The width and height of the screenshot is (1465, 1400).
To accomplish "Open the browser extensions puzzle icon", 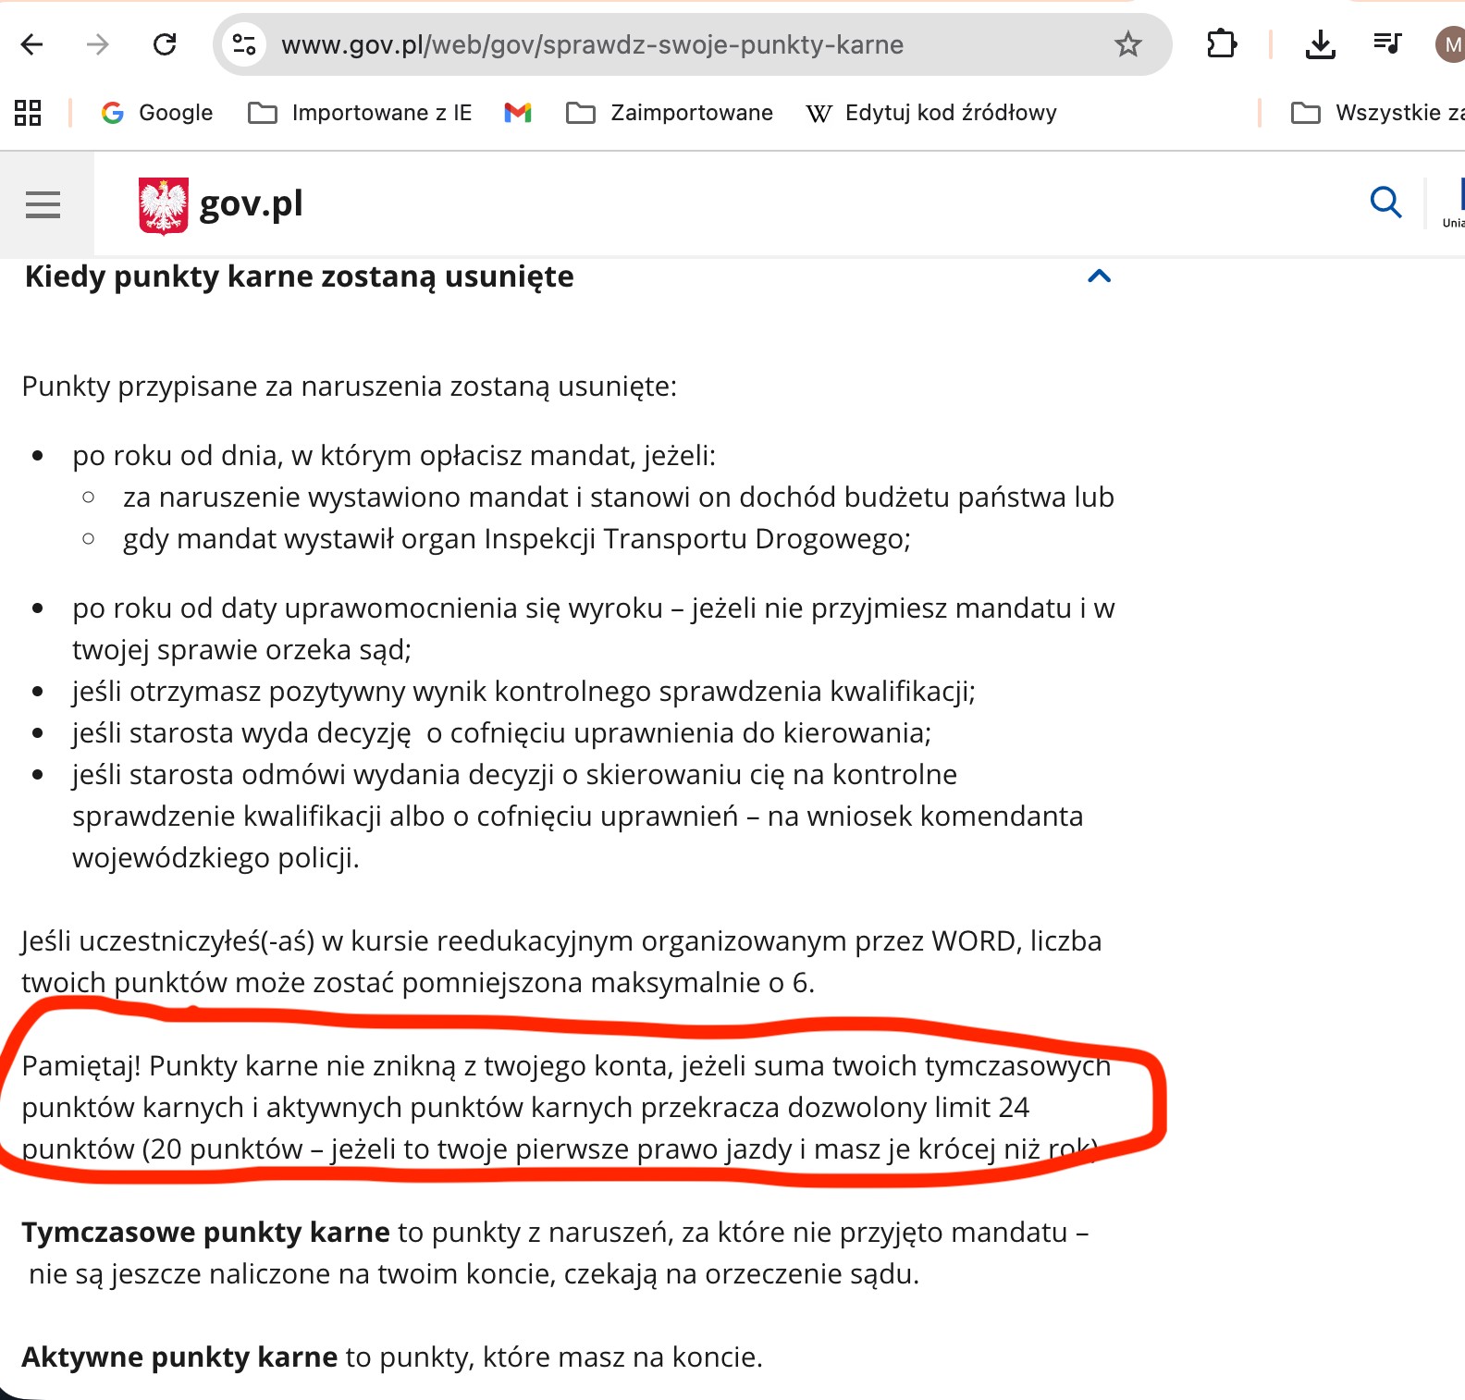I will tap(1222, 44).
